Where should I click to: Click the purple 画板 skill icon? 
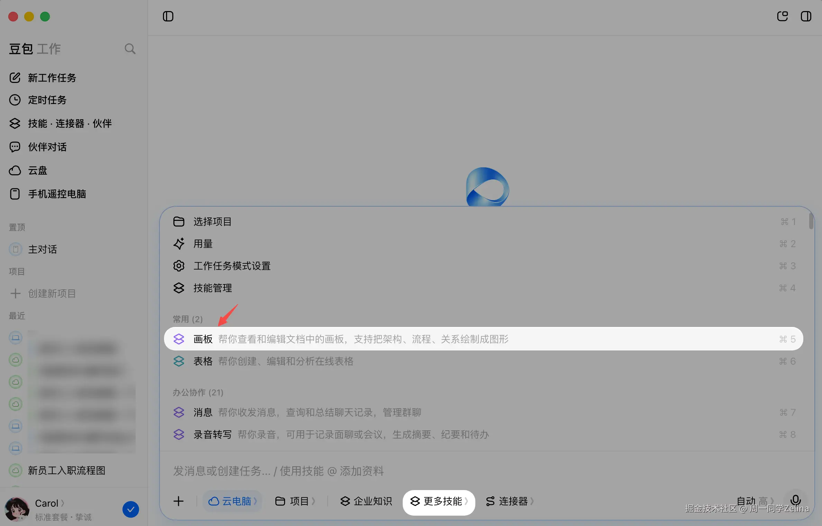(179, 339)
